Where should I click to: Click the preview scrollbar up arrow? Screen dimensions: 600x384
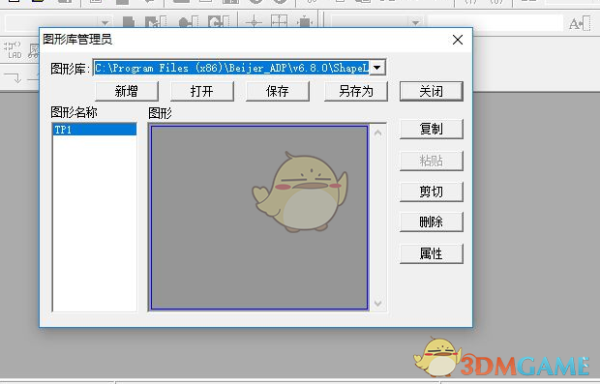[x=378, y=133]
